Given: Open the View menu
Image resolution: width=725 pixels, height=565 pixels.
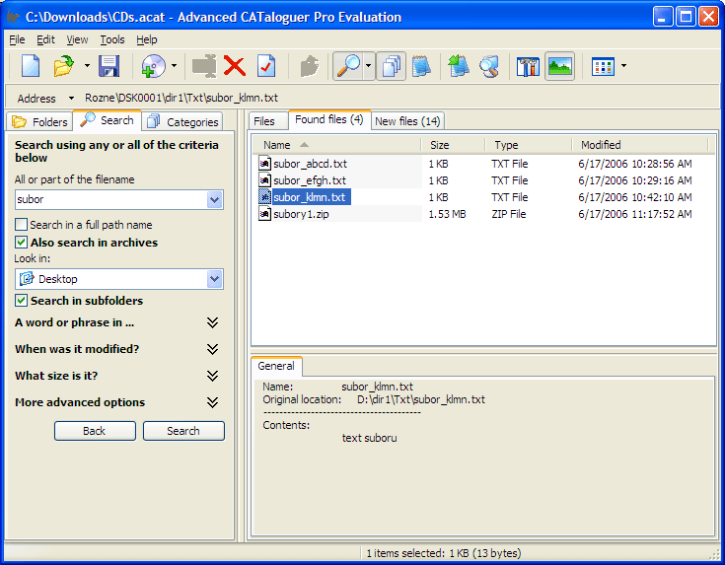Looking at the screenshot, I should (77, 39).
